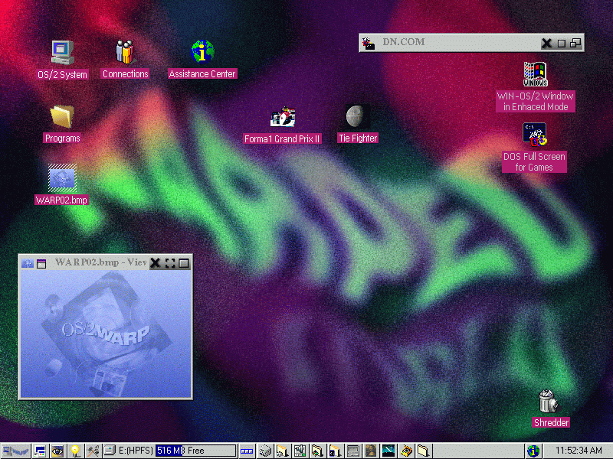Start the Tie Fighter game
The height and width of the screenshot is (459, 613).
coord(358,117)
